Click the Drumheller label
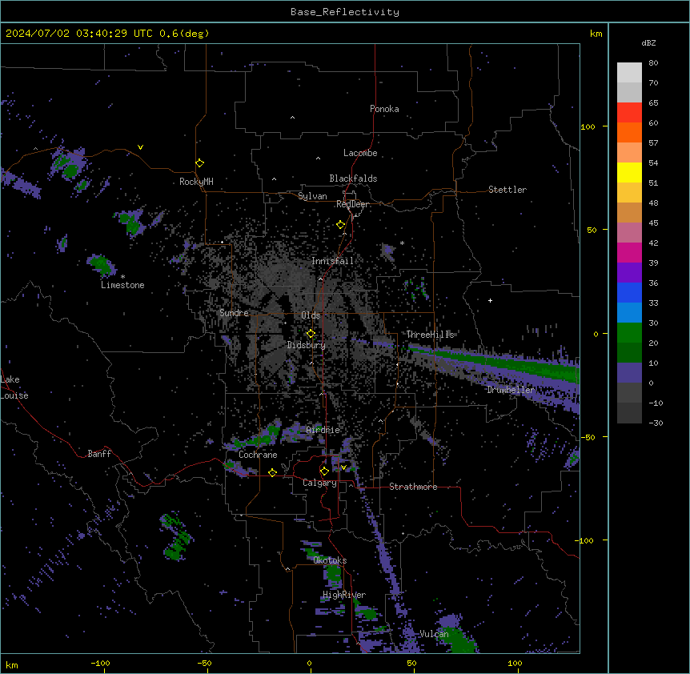Screen dimensions: 690x674 511,390
